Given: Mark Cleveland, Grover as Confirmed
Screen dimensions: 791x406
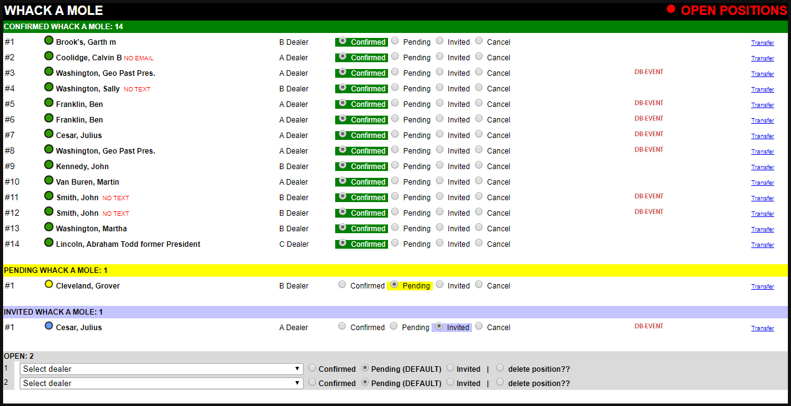Looking at the screenshot, I should point(342,284).
